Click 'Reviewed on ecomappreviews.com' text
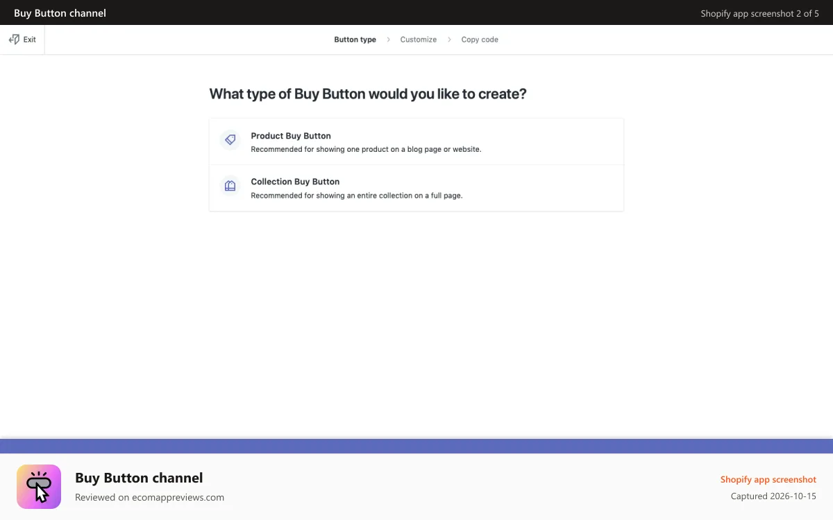 click(149, 497)
